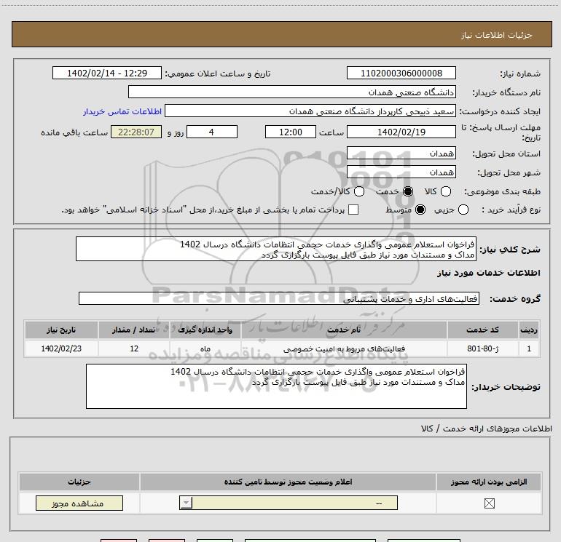Select the متوسط purchase type radio
The width and height of the screenshot is (561, 542).
click(x=420, y=210)
